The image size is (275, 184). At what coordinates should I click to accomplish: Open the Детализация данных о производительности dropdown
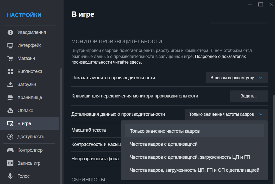[226, 114]
